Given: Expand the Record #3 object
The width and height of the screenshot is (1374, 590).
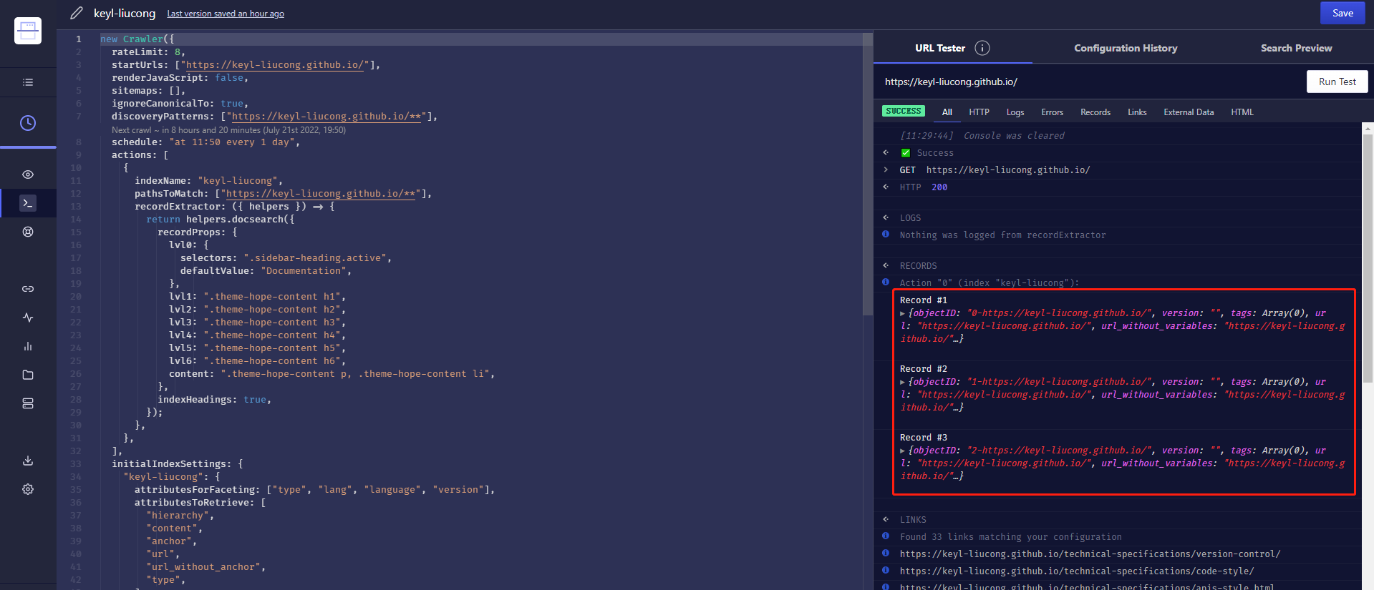Looking at the screenshot, I should 902,451.
